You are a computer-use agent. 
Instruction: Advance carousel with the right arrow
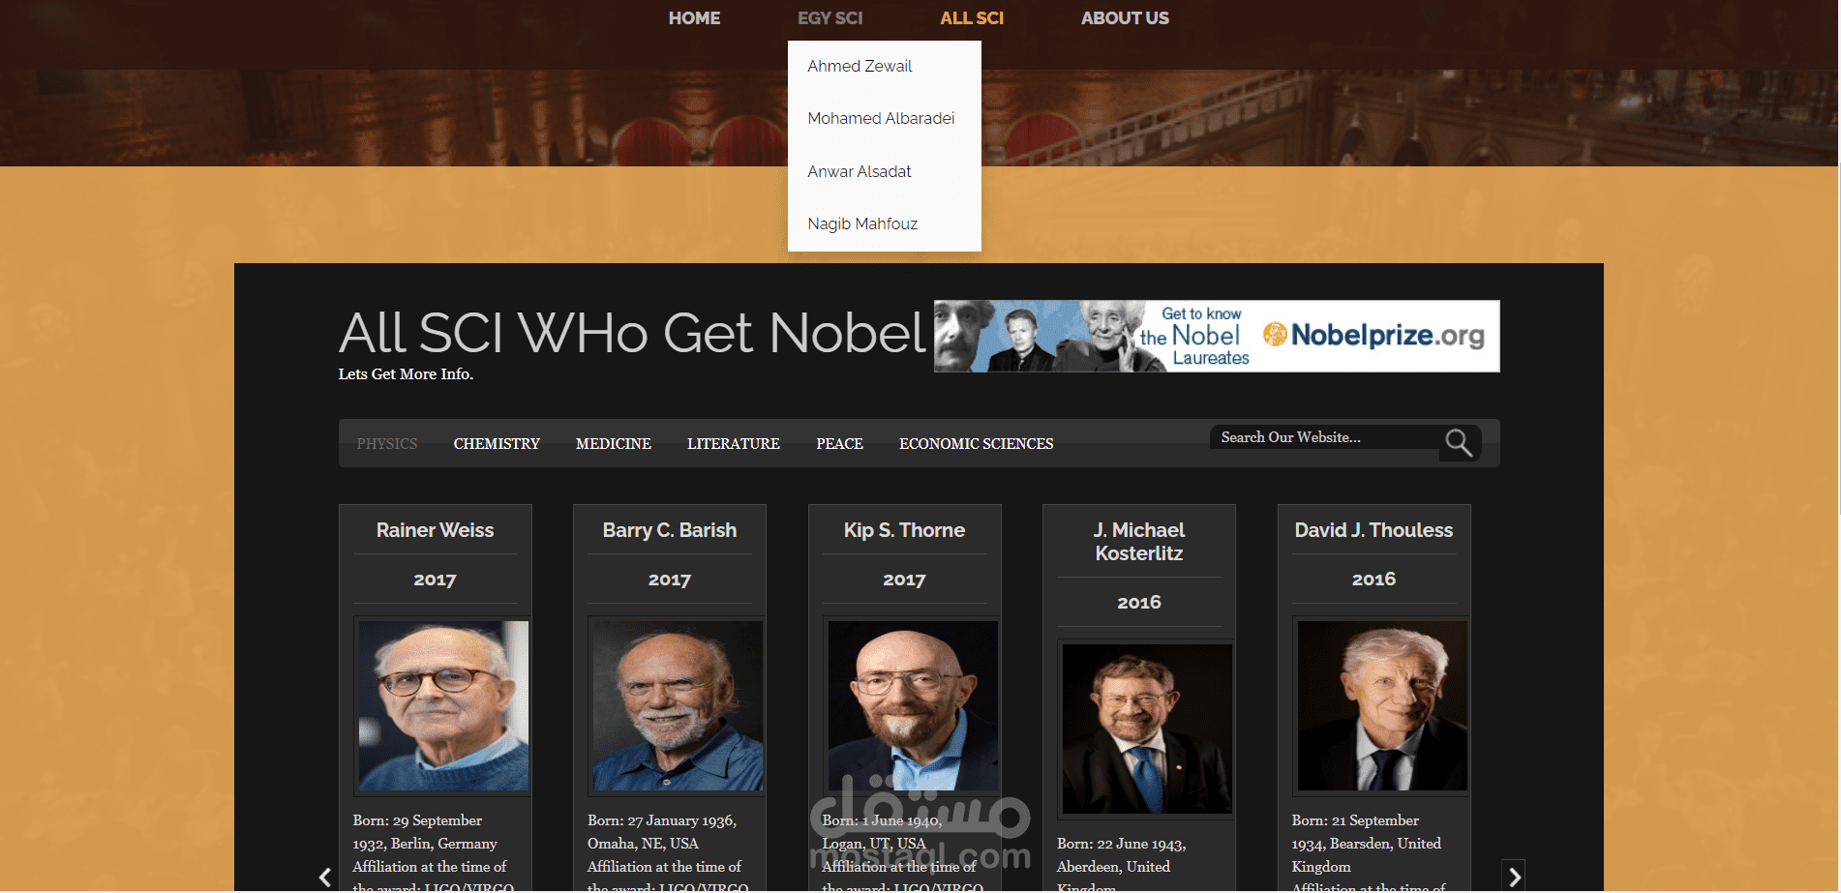click(x=1514, y=877)
